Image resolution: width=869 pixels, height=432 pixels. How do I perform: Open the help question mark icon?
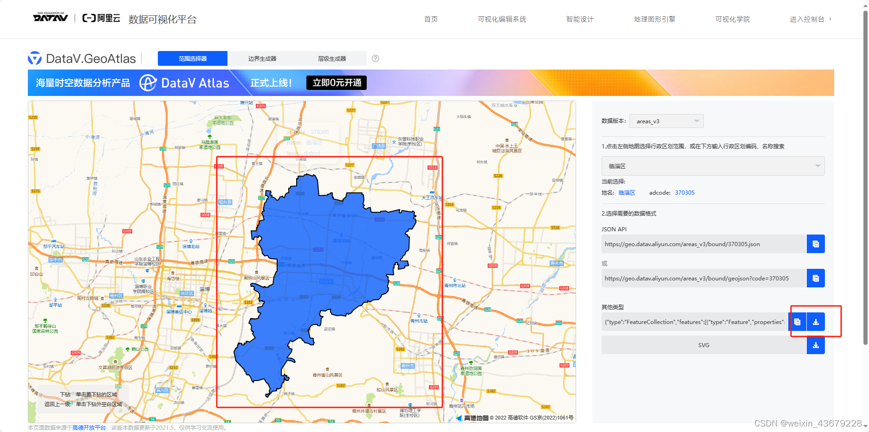pos(376,58)
